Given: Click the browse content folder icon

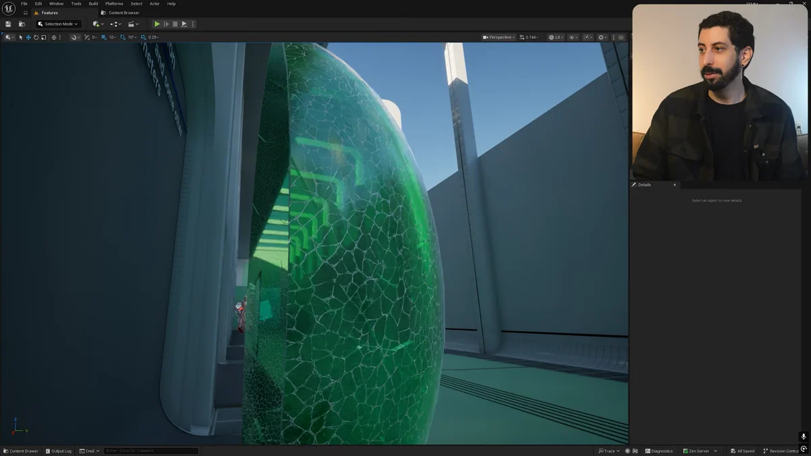Looking at the screenshot, I should click(22, 24).
